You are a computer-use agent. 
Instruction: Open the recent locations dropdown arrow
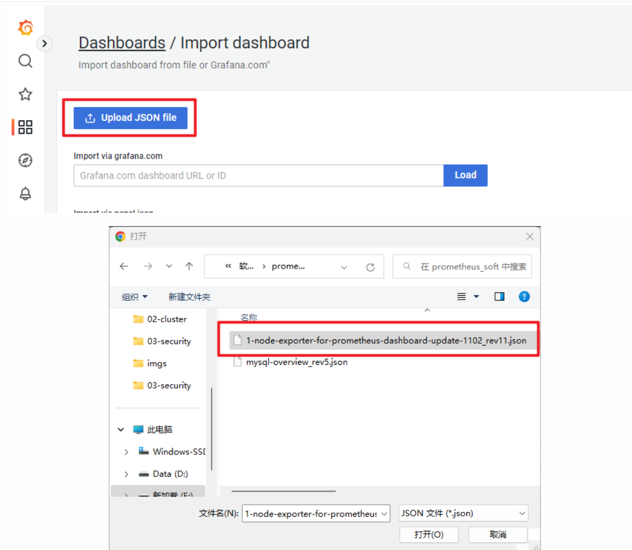tap(169, 266)
